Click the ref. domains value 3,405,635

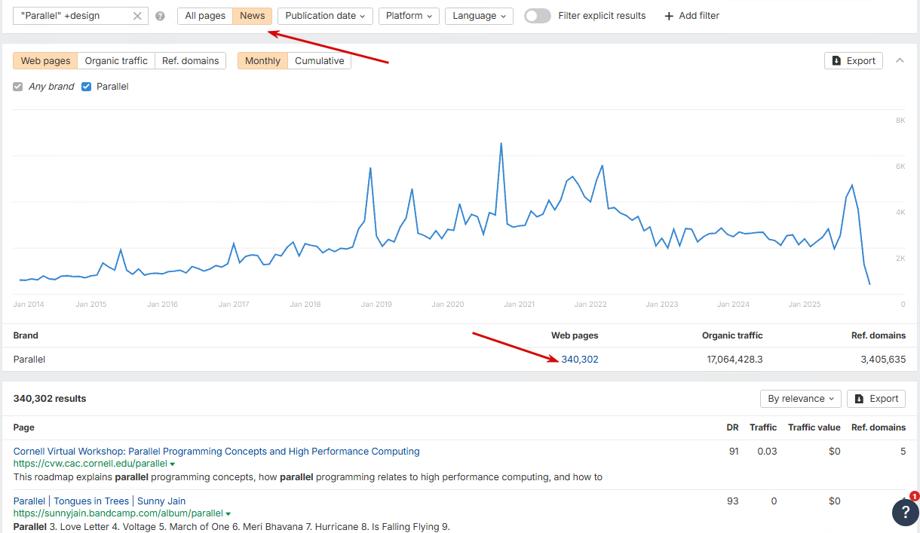point(883,360)
